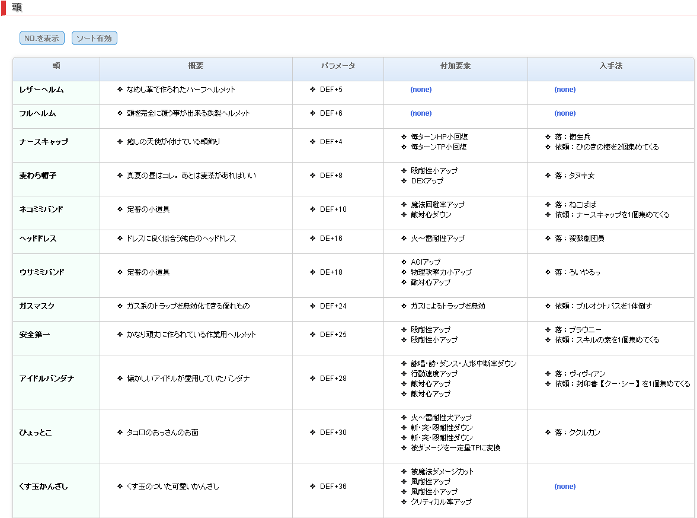Open (none) link in レザーヘルム 入手法 cell
Viewport: 697px width, 518px height.
pos(565,90)
